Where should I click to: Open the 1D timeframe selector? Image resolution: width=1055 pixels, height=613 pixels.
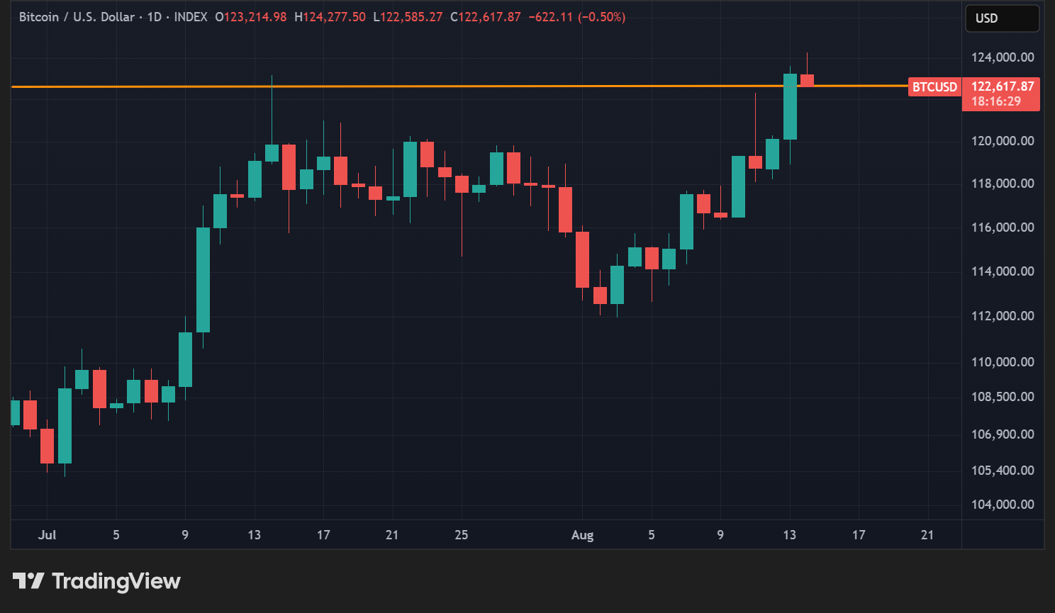[155, 17]
